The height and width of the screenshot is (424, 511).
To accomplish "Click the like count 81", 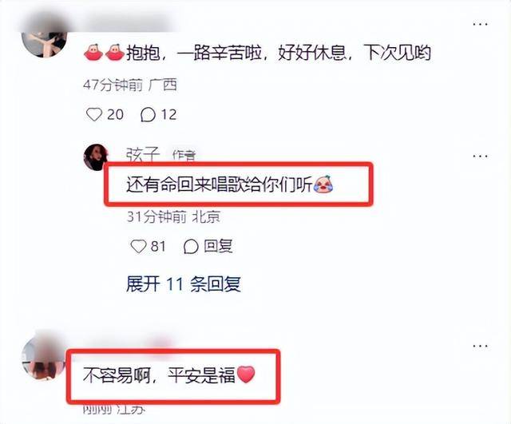I will pos(158,246).
